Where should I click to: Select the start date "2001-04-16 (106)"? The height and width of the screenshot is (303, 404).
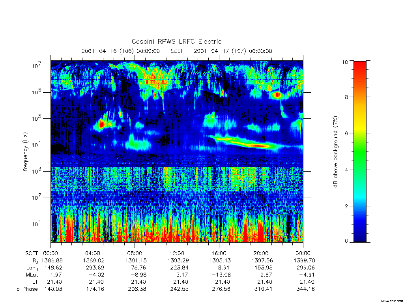click(108, 51)
